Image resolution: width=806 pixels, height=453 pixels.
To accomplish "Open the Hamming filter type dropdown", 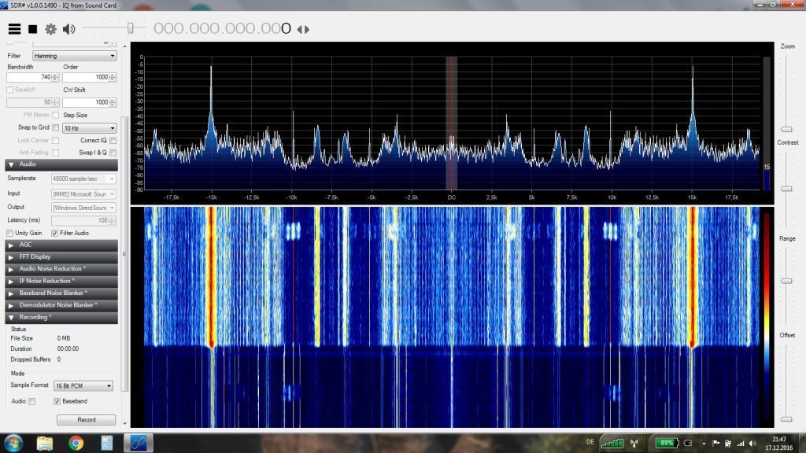I will coord(75,56).
